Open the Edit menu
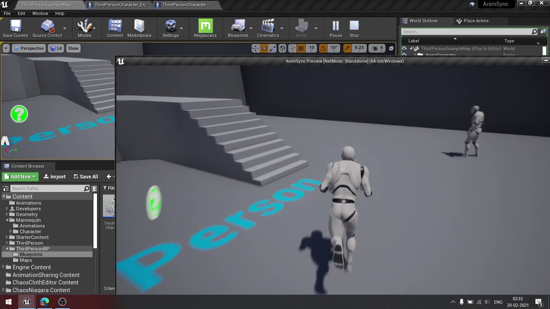Viewport: 550px width, 309px height. coord(21,13)
